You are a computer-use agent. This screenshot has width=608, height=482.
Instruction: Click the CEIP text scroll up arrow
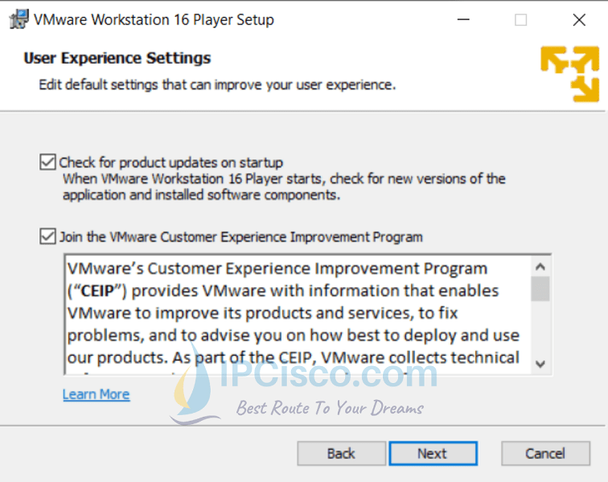click(540, 266)
